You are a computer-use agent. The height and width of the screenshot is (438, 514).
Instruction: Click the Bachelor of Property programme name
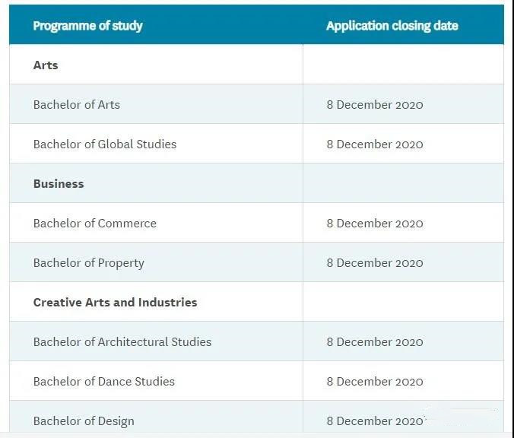click(89, 263)
